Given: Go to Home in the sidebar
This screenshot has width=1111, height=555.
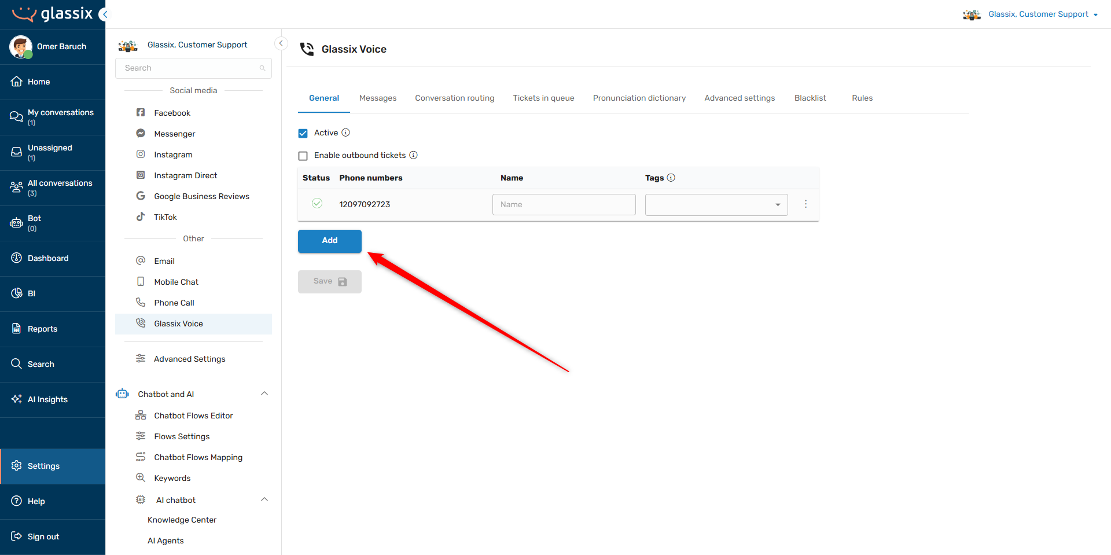Looking at the screenshot, I should [x=53, y=82].
